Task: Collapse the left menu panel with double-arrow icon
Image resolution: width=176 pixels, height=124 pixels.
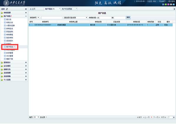Action: point(26,9)
